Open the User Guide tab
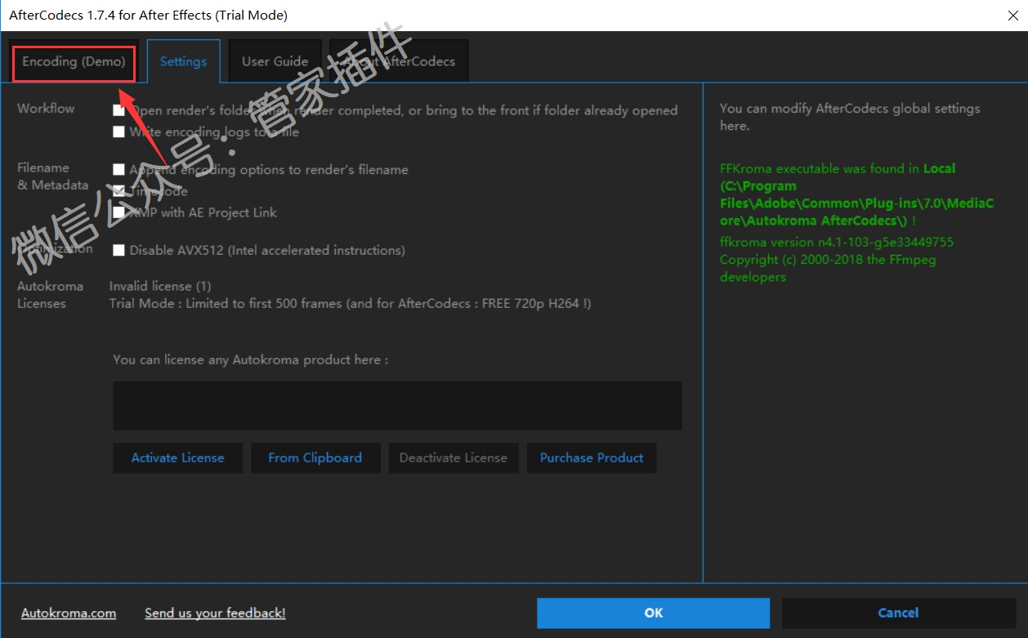Screen dimensions: 1028x638 [275, 62]
